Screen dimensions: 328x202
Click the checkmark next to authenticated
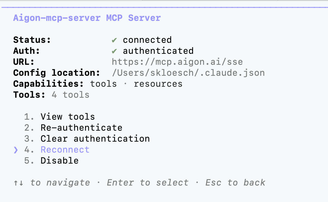tap(114, 50)
